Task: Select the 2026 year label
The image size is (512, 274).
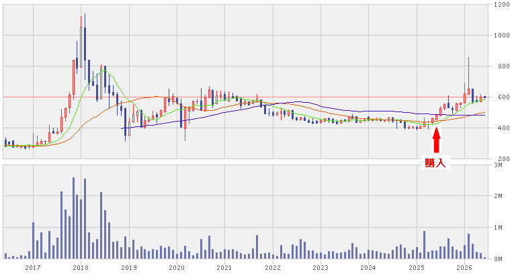Action: pos(464,268)
